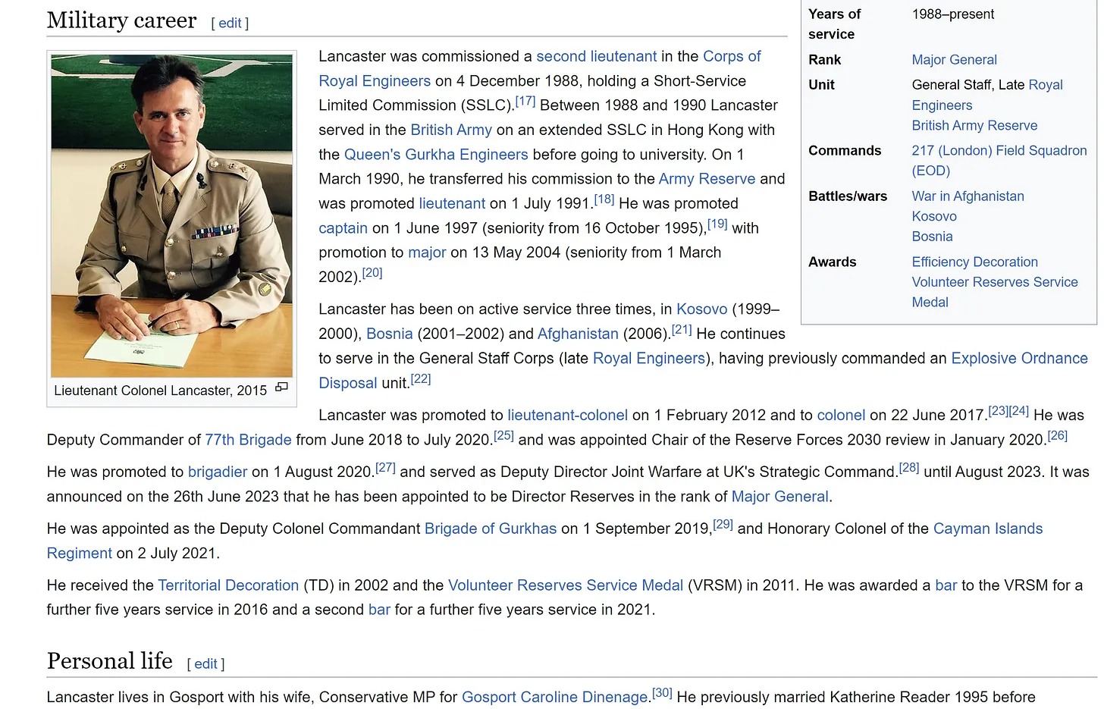The width and height of the screenshot is (1104, 709).
Task: Open citation reference 30
Action: [662, 693]
